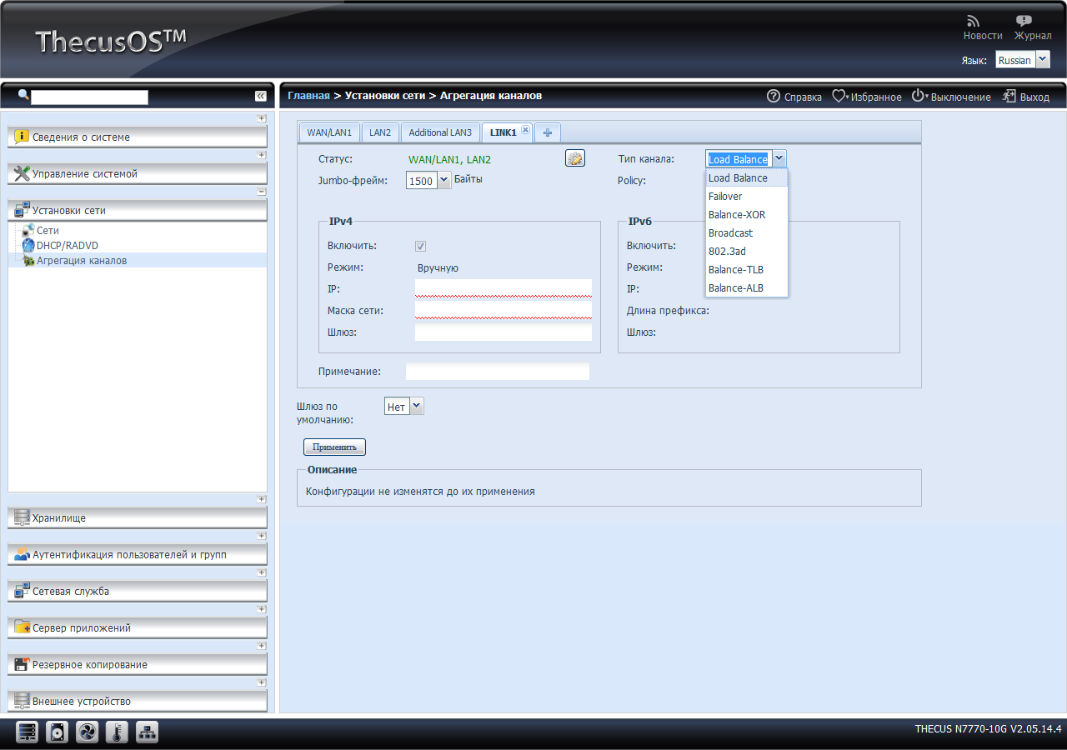The width and height of the screenshot is (1067, 750).
Task: Click the network status icon in bottom bar
Action: coord(148,732)
